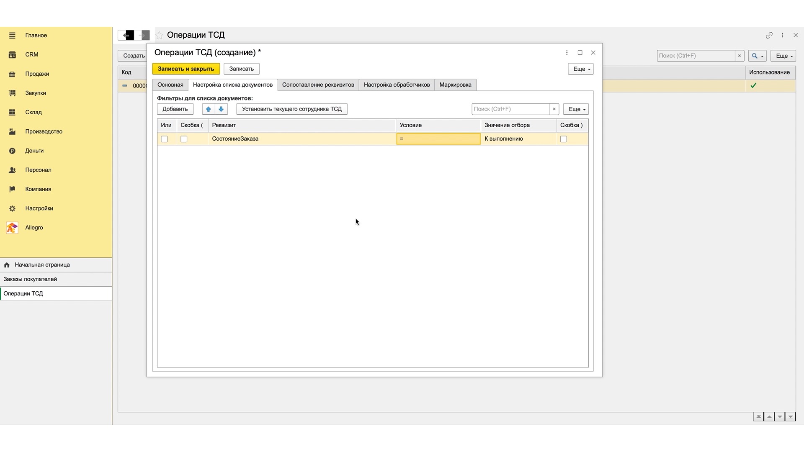Go back with the left arrow
804x452 pixels.
point(126,36)
